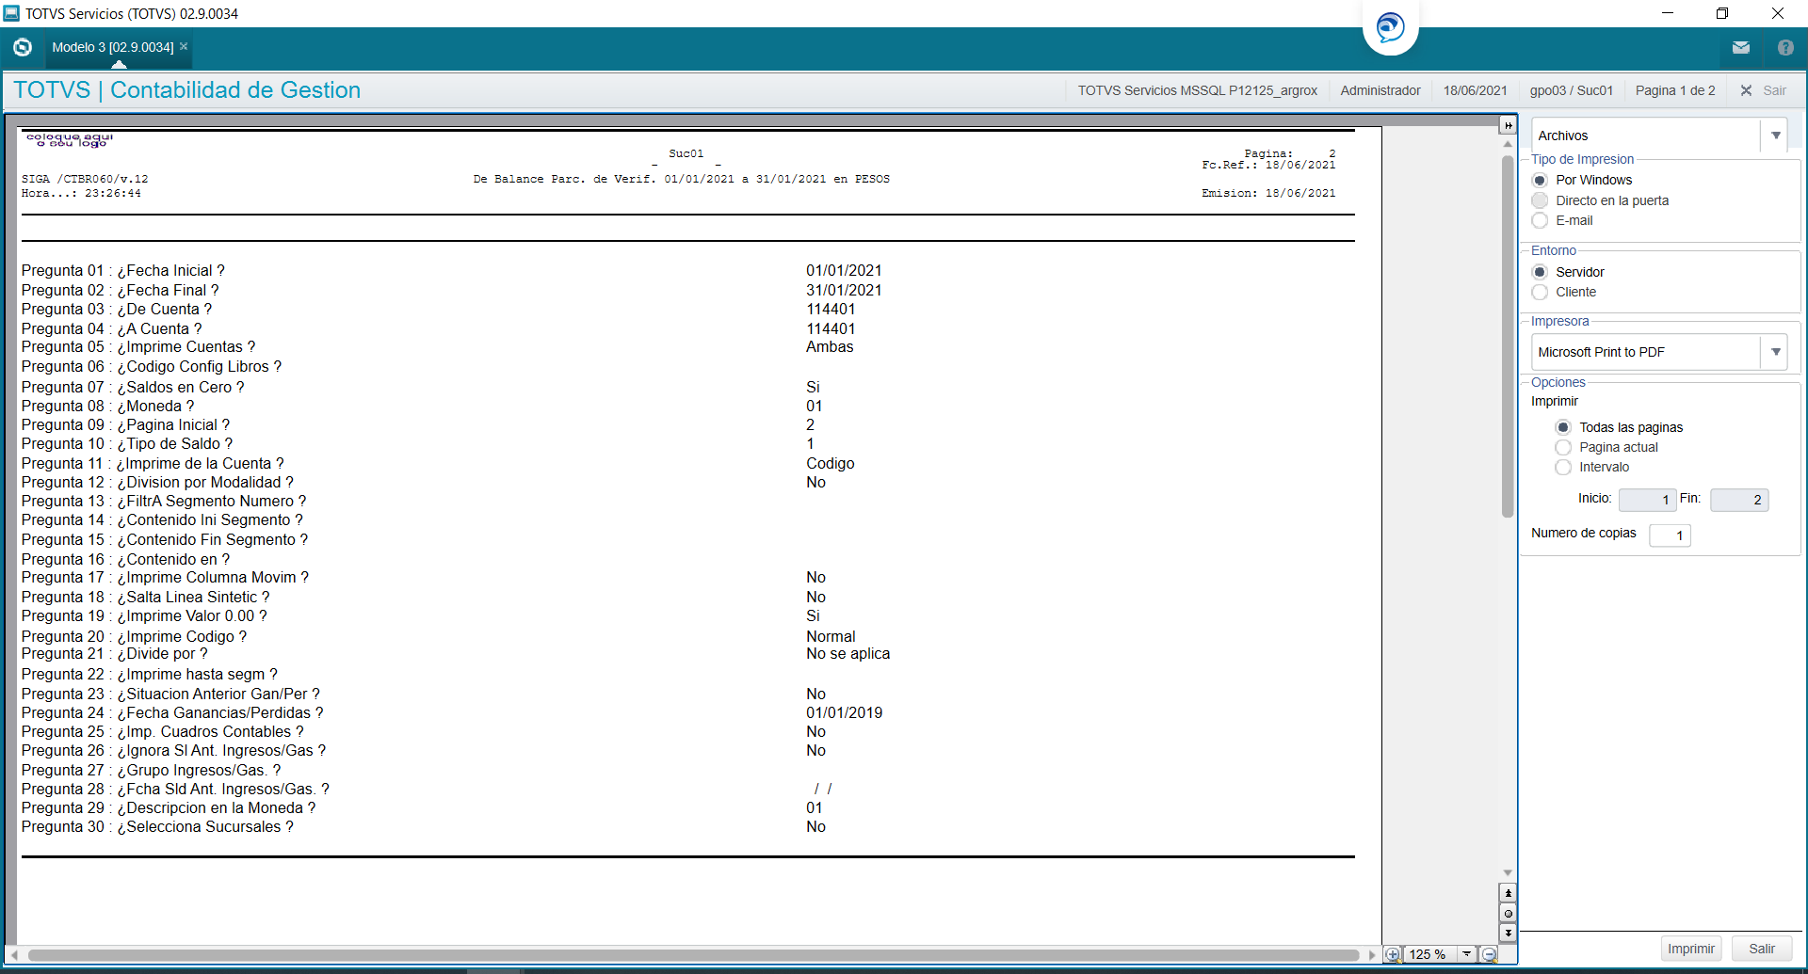This screenshot has width=1808, height=974.
Task: Click the Fin page number field
Action: (x=1738, y=500)
